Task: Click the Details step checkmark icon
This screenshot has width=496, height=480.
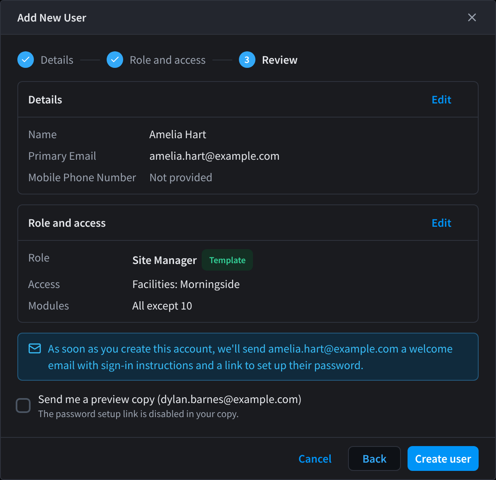Action: (x=26, y=60)
